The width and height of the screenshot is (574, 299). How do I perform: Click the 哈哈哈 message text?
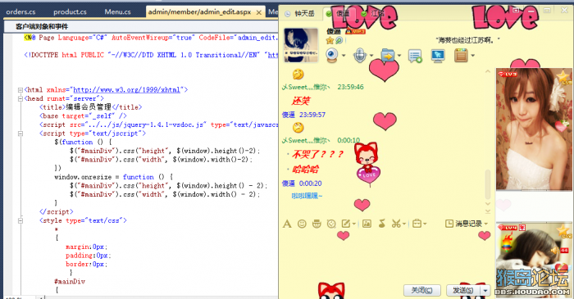tap(305, 170)
